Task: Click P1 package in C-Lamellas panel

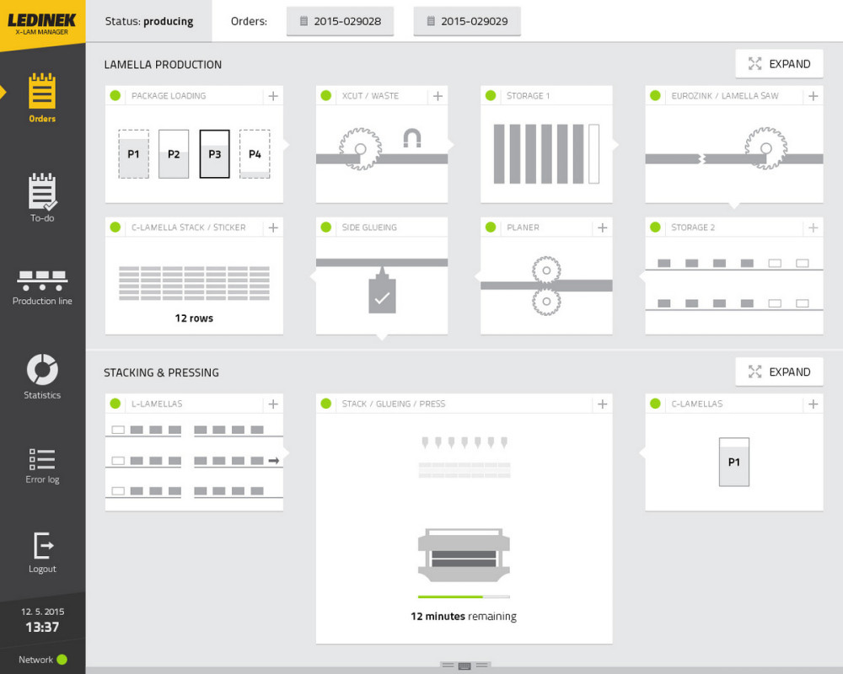Action: pos(734,462)
